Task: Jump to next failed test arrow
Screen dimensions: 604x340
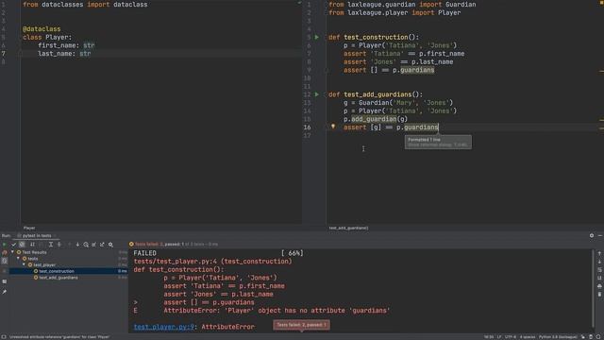Action: (77, 245)
